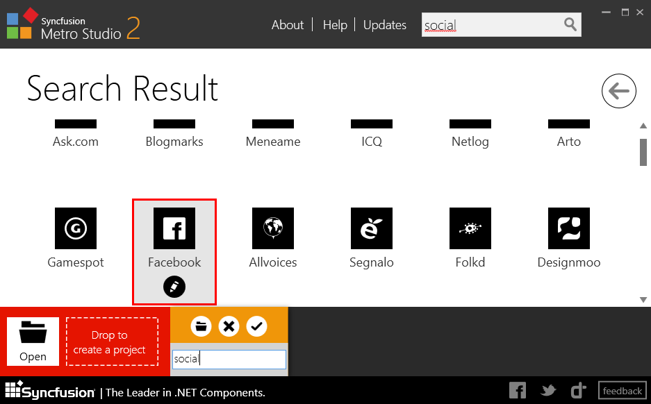Minimize the Metro Studio window
Image resolution: width=651 pixels, height=404 pixels.
tap(606, 12)
